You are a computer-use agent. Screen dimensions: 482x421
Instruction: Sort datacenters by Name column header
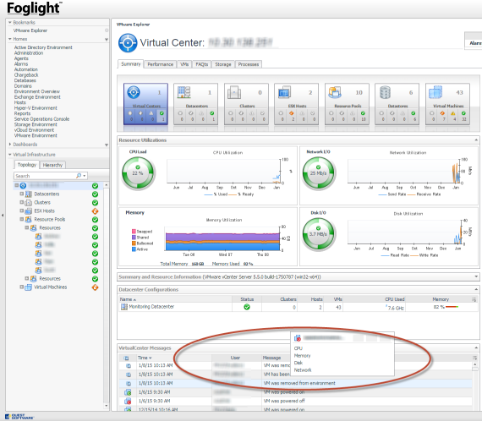coord(128,299)
